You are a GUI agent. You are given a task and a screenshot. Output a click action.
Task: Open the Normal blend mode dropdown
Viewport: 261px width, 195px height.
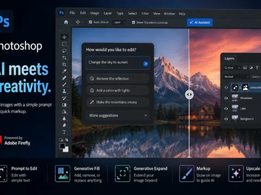237,77
